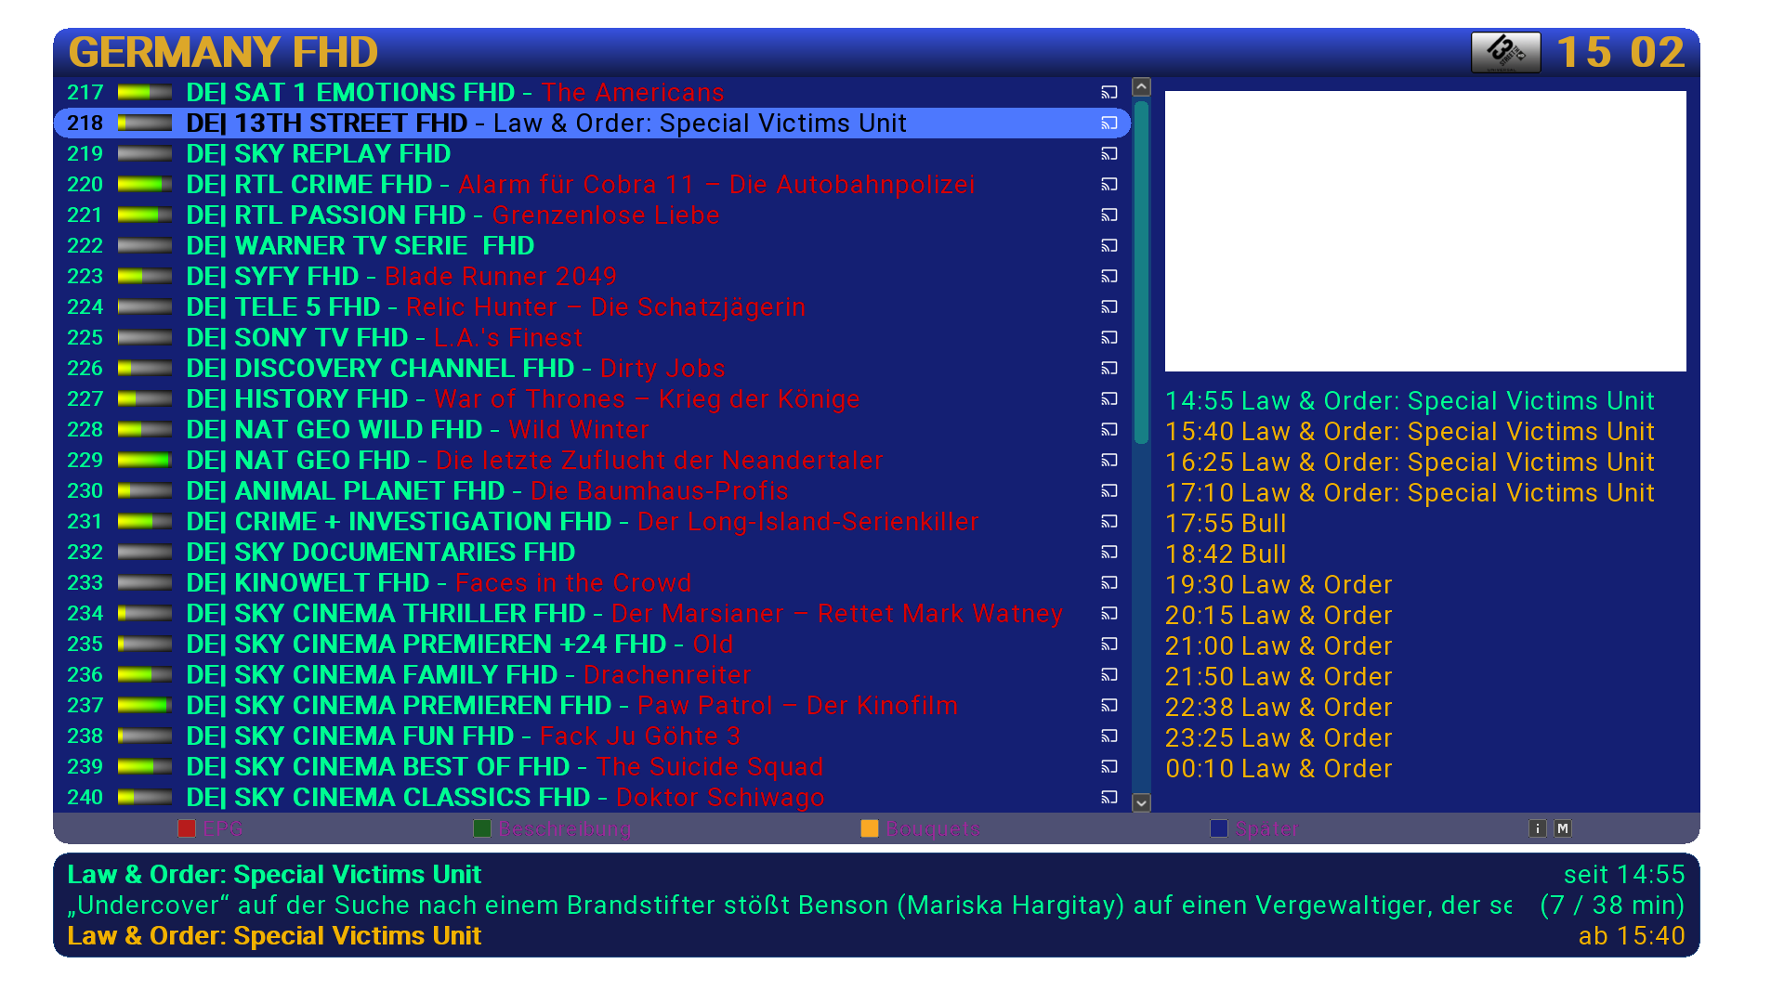Click the 13th Street channel logo

[1505, 52]
